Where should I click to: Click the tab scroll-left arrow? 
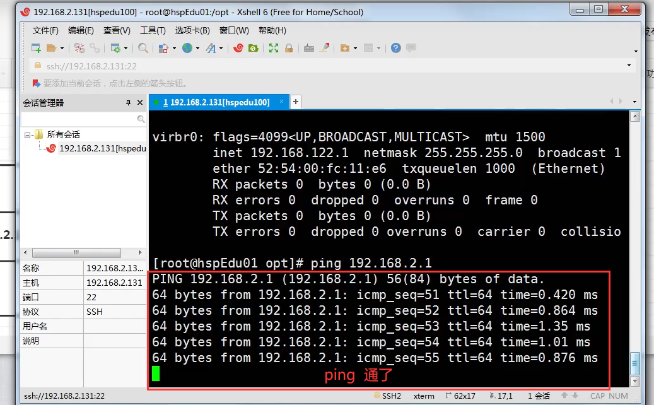[612, 102]
